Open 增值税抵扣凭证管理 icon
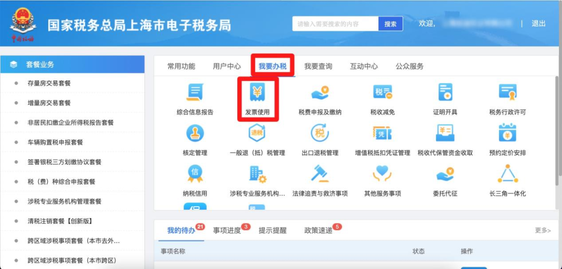Image resolution: width=562 pixels, height=269 pixels. click(x=382, y=133)
